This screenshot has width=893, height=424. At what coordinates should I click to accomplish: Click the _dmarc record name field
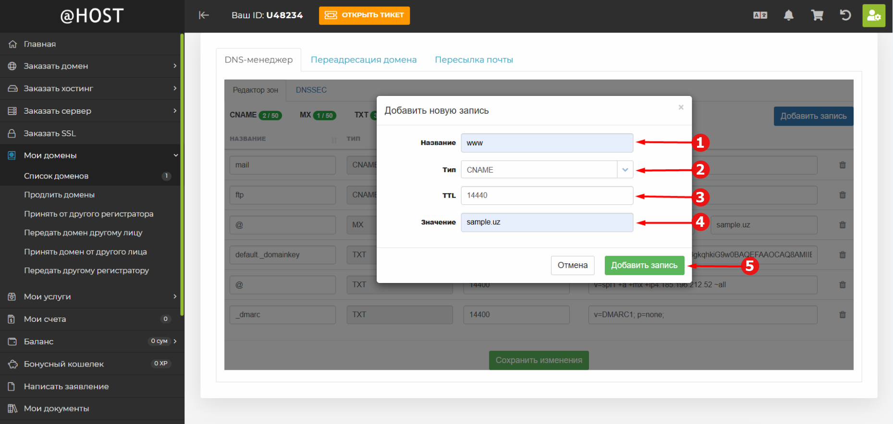[282, 315]
